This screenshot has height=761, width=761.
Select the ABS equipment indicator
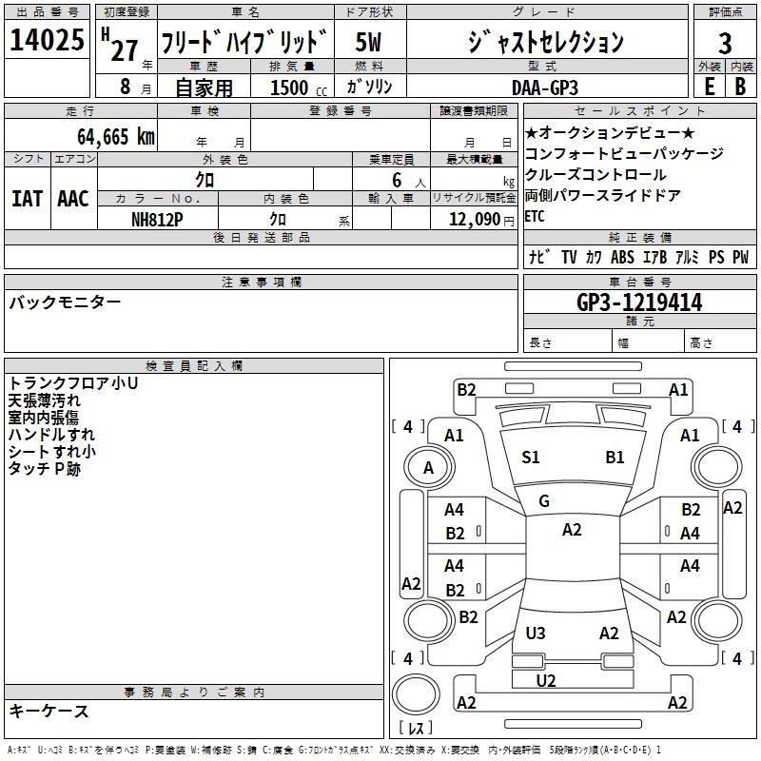point(622,257)
